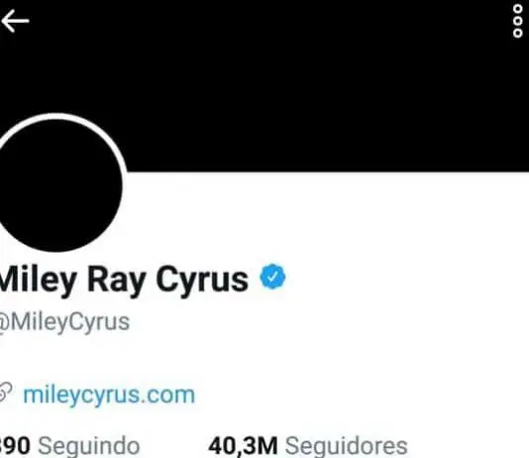Open the mileycyrus.com website link
The width and height of the screenshot is (529, 458).
point(109,395)
